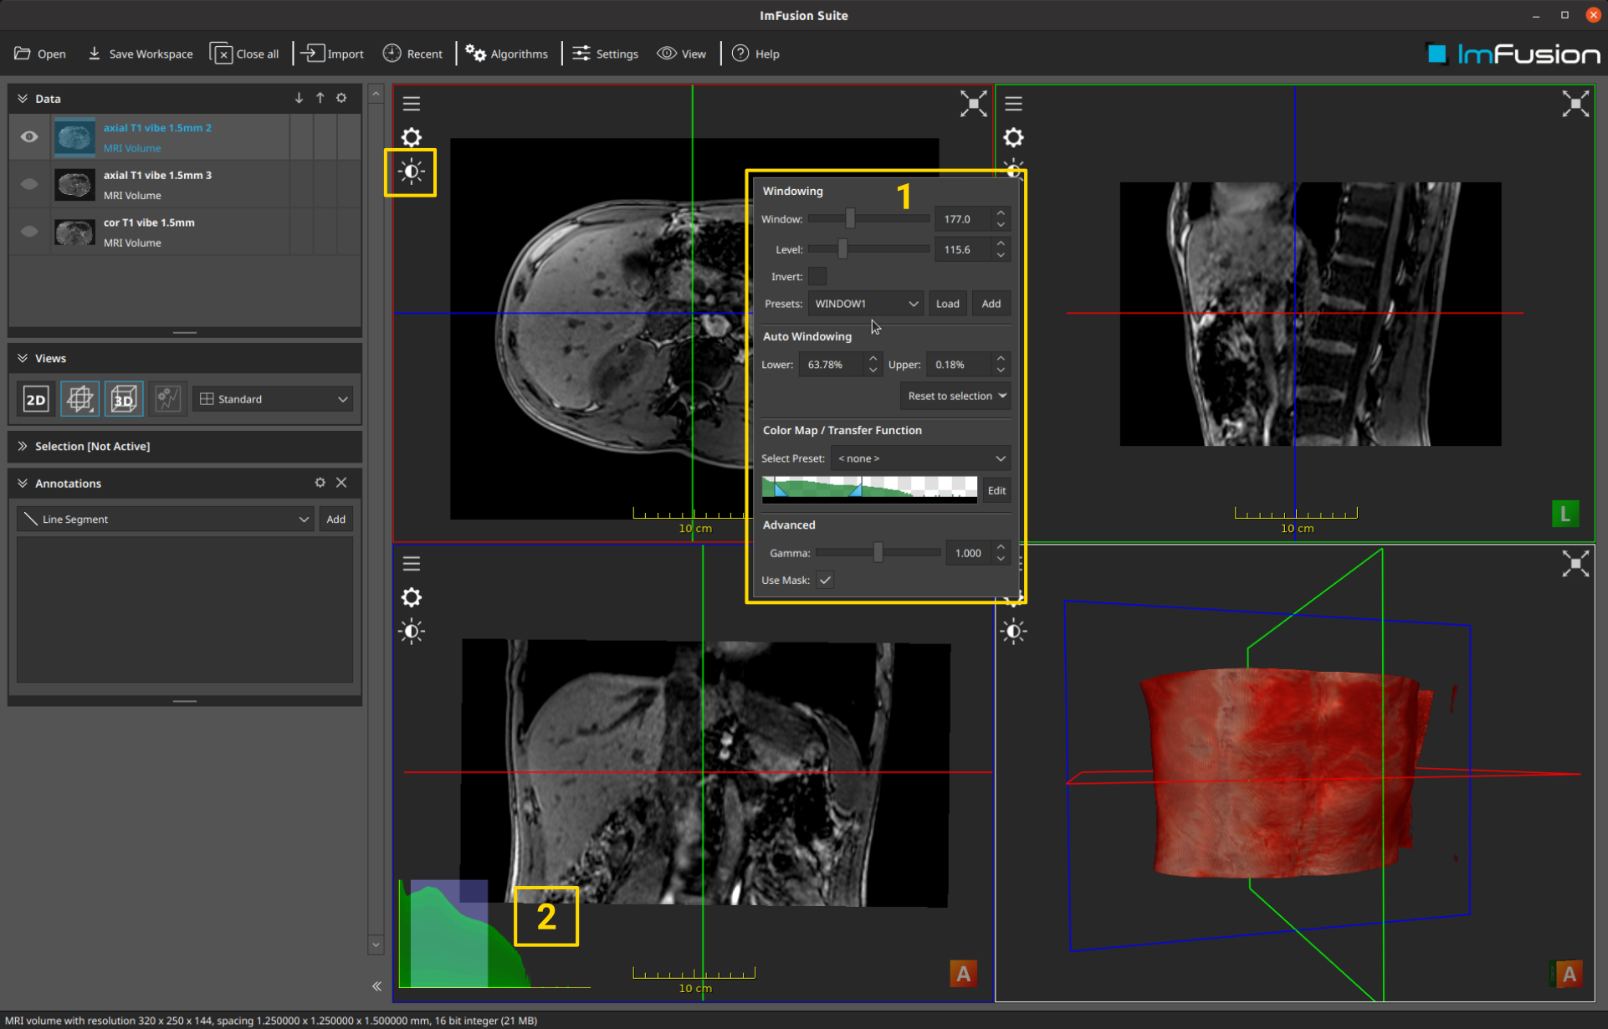1608x1029 pixels.
Task: Open gear settings of sagittal view
Action: [x=1013, y=137]
